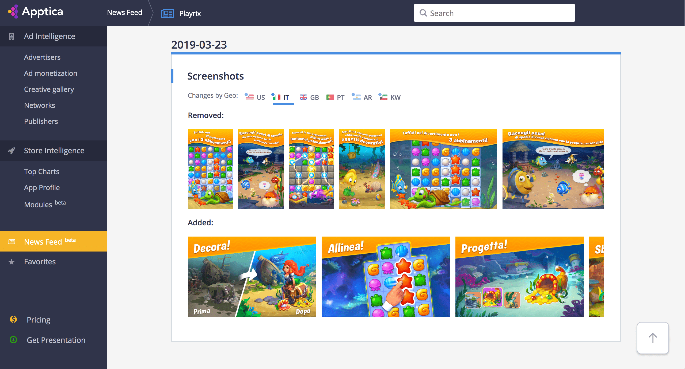685x369 pixels.
Task: Click the 2019-03-23 date heading
Action: tap(199, 45)
